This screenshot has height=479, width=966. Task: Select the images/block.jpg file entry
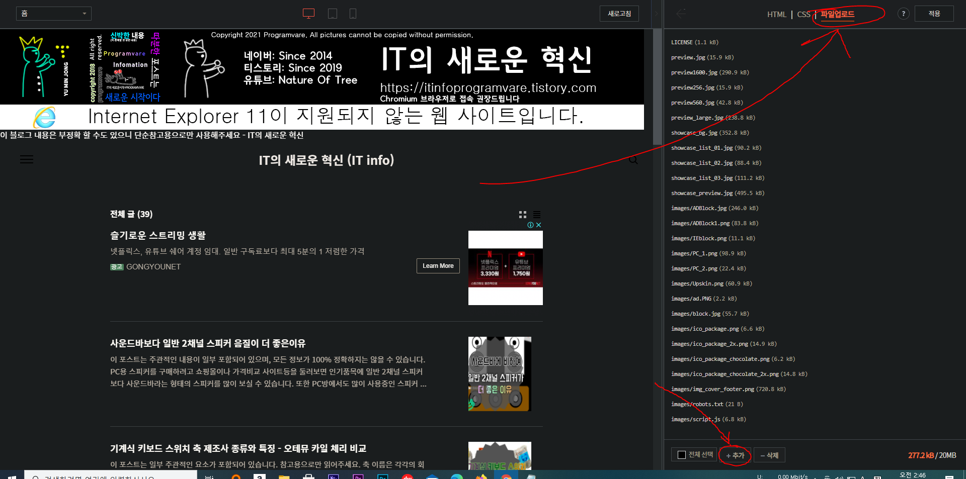pos(710,314)
